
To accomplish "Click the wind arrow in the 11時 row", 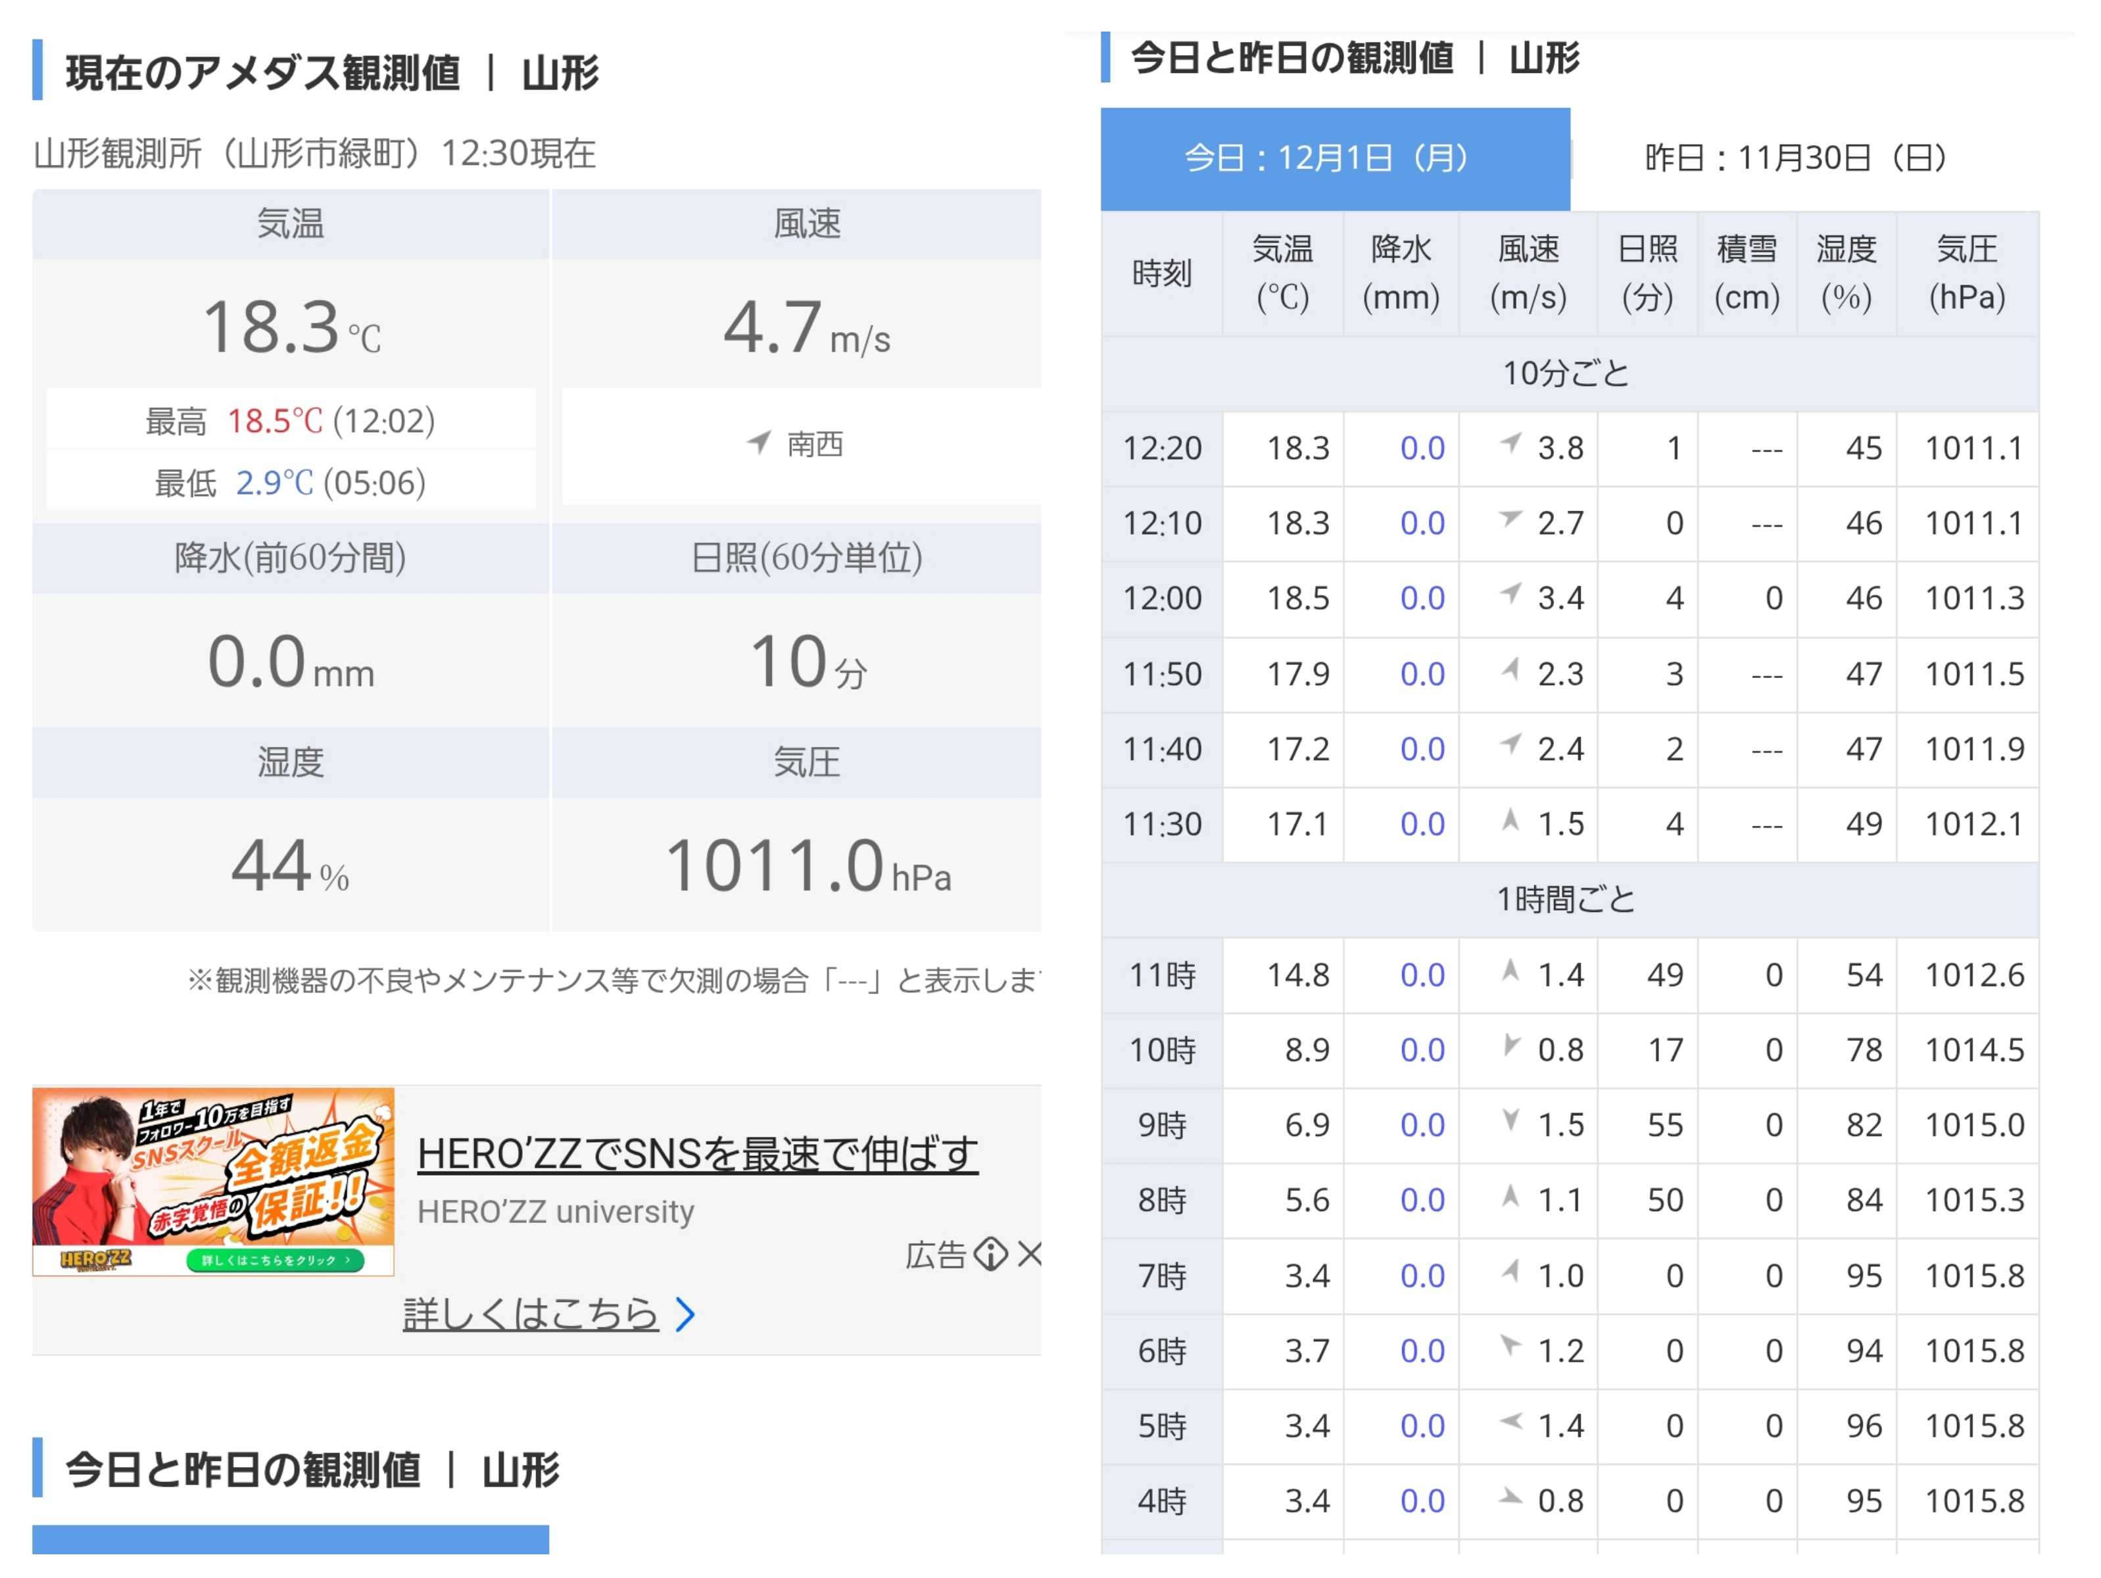I will click(1510, 970).
